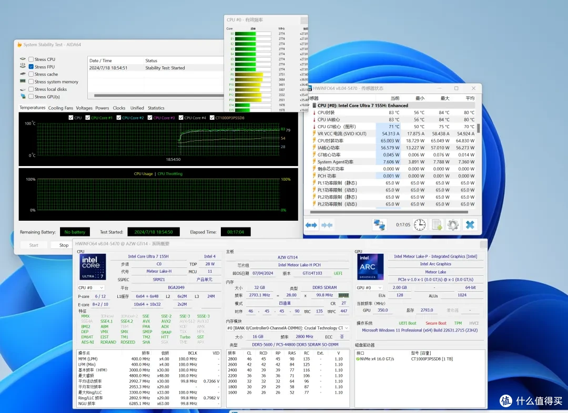Click the green memory module indicator icon
This screenshot has width=568, height=413.
coord(343,295)
